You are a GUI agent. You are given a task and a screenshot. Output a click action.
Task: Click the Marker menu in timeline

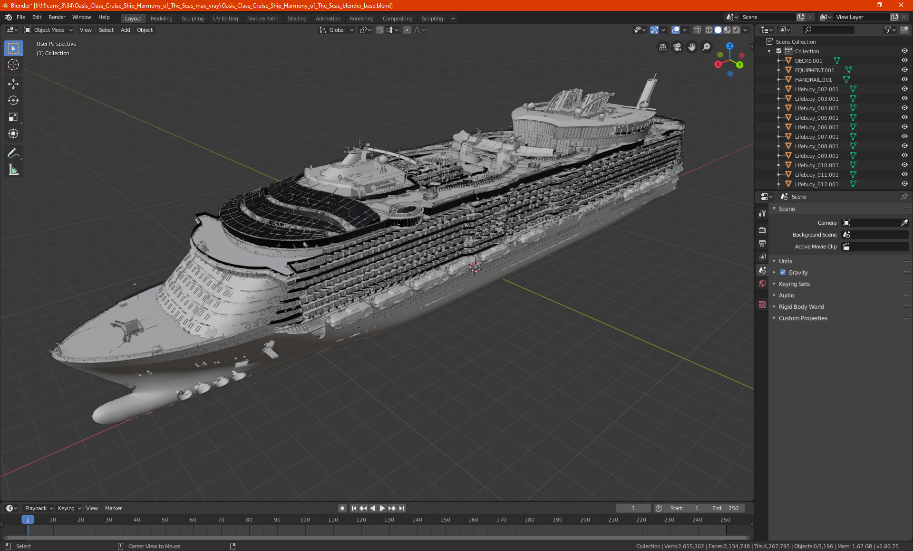pyautogui.click(x=113, y=508)
